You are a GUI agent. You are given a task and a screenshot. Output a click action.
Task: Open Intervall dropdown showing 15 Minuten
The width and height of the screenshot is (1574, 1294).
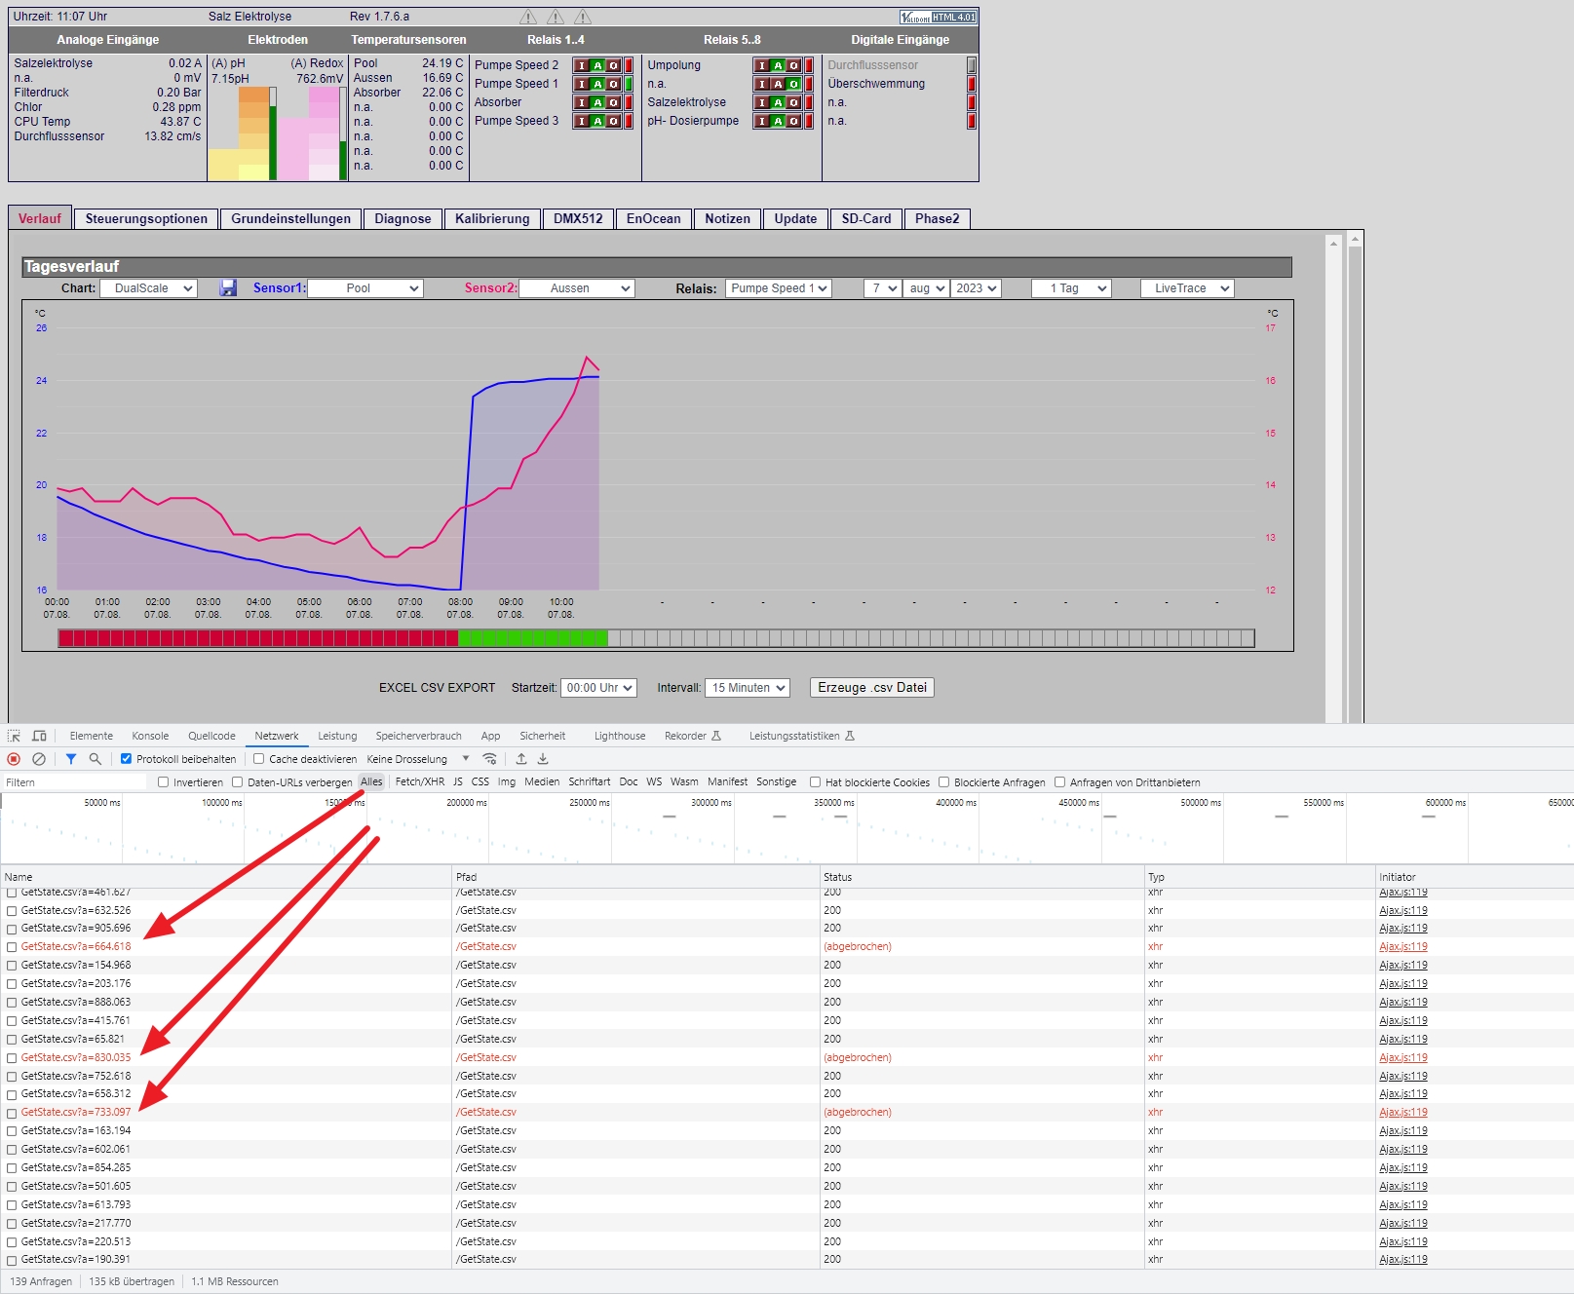coord(748,688)
